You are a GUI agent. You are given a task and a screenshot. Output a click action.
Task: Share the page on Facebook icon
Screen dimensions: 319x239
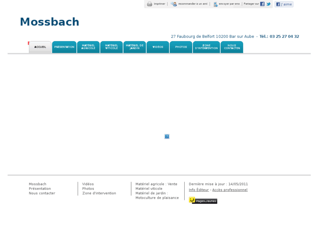click(x=262, y=4)
